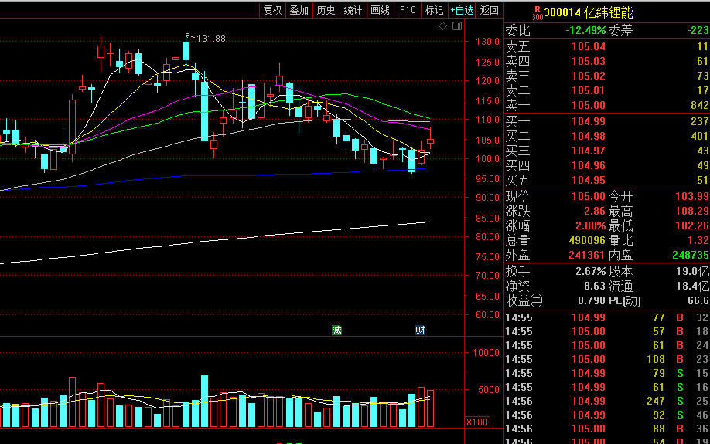Open the 历史 history view
The width and height of the screenshot is (710, 444).
(x=326, y=10)
